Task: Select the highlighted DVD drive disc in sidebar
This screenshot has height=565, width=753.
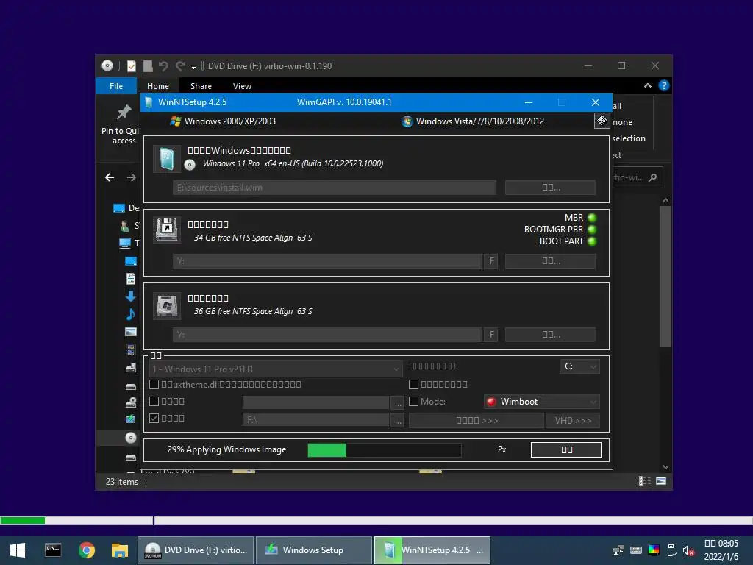Action: pyautogui.click(x=131, y=438)
